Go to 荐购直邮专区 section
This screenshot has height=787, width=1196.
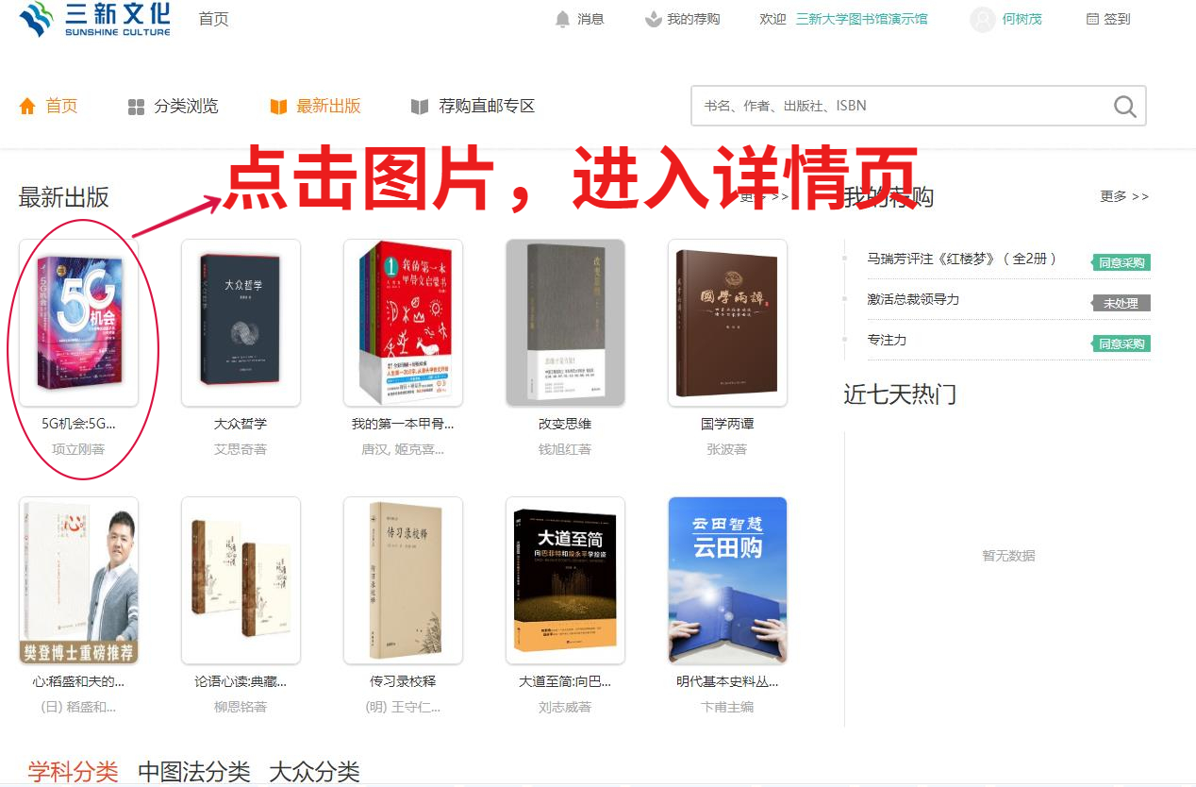click(x=473, y=106)
